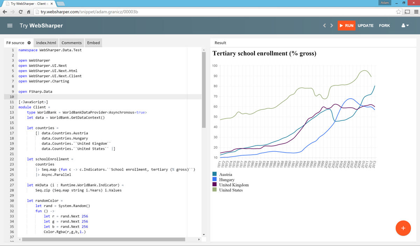
Task: Open the user account dropdown
Action: [x=405, y=26]
